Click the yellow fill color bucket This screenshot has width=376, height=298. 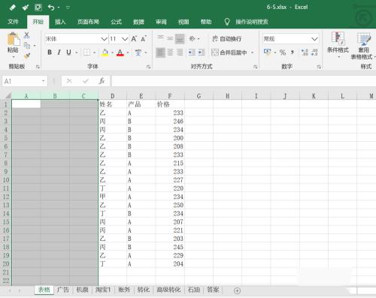pyautogui.click(x=105, y=53)
